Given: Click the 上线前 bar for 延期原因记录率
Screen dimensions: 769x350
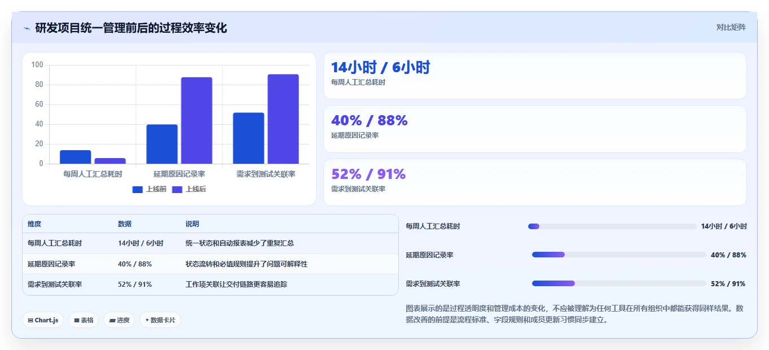Looking at the screenshot, I should pos(162,144).
